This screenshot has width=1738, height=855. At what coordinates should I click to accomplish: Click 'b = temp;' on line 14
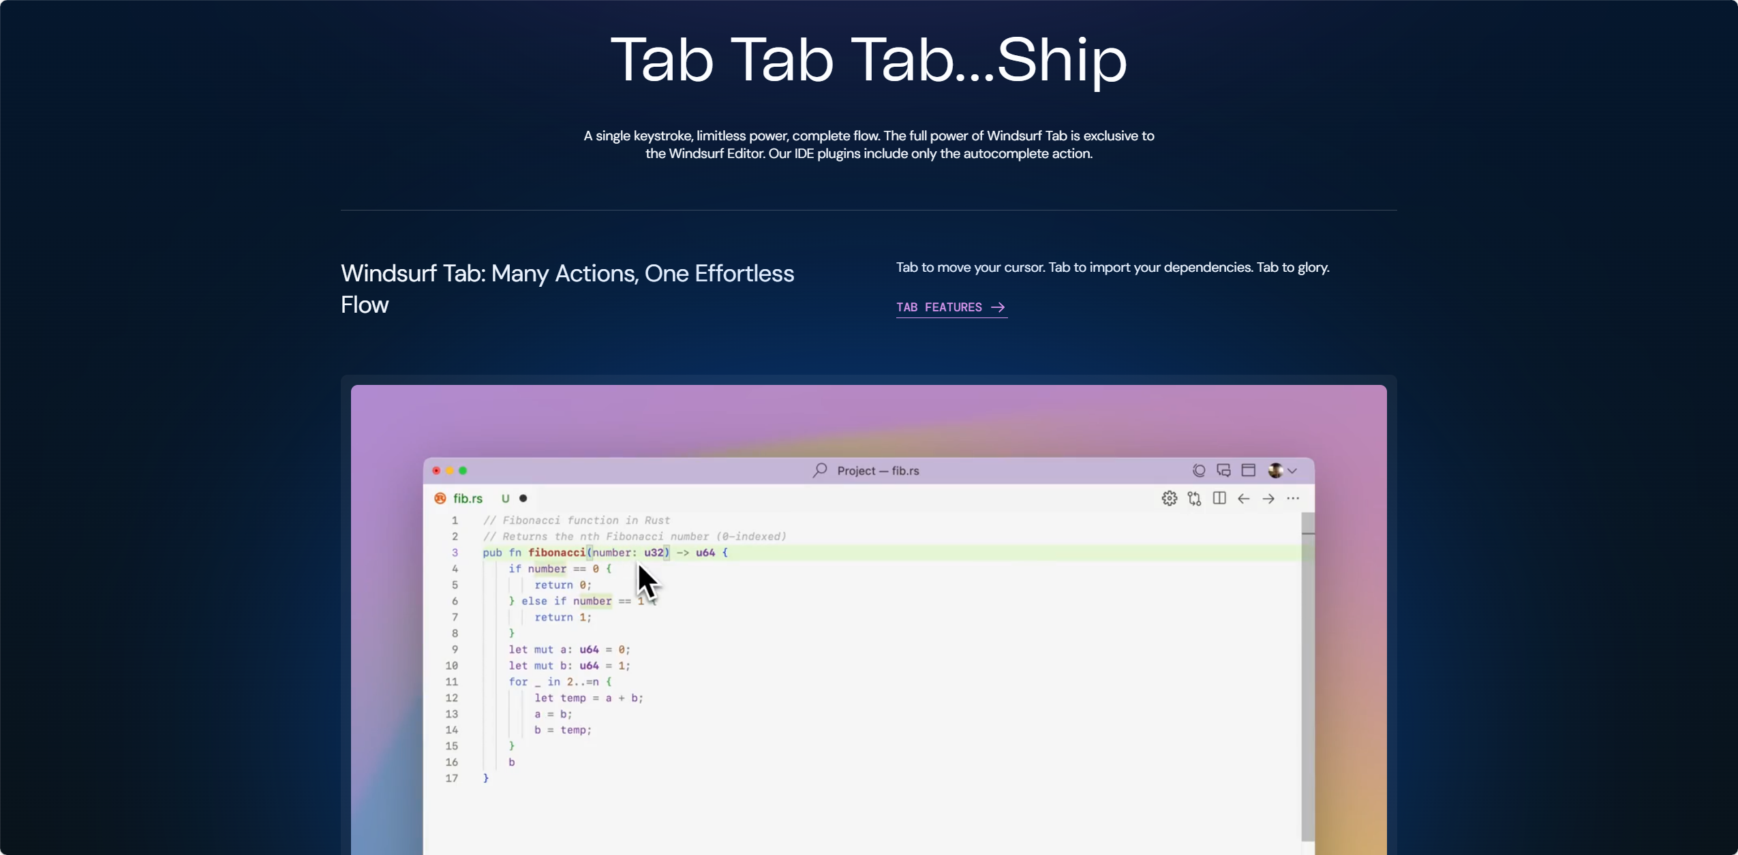tap(563, 730)
